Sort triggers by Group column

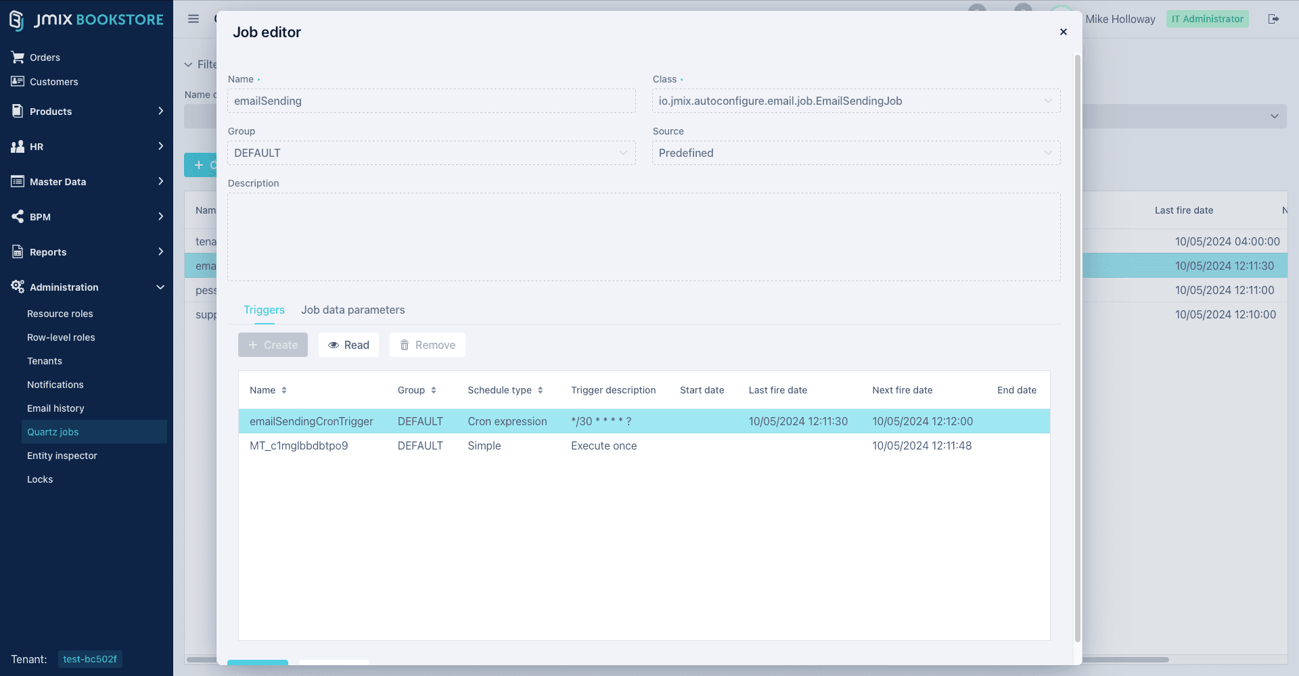point(434,390)
